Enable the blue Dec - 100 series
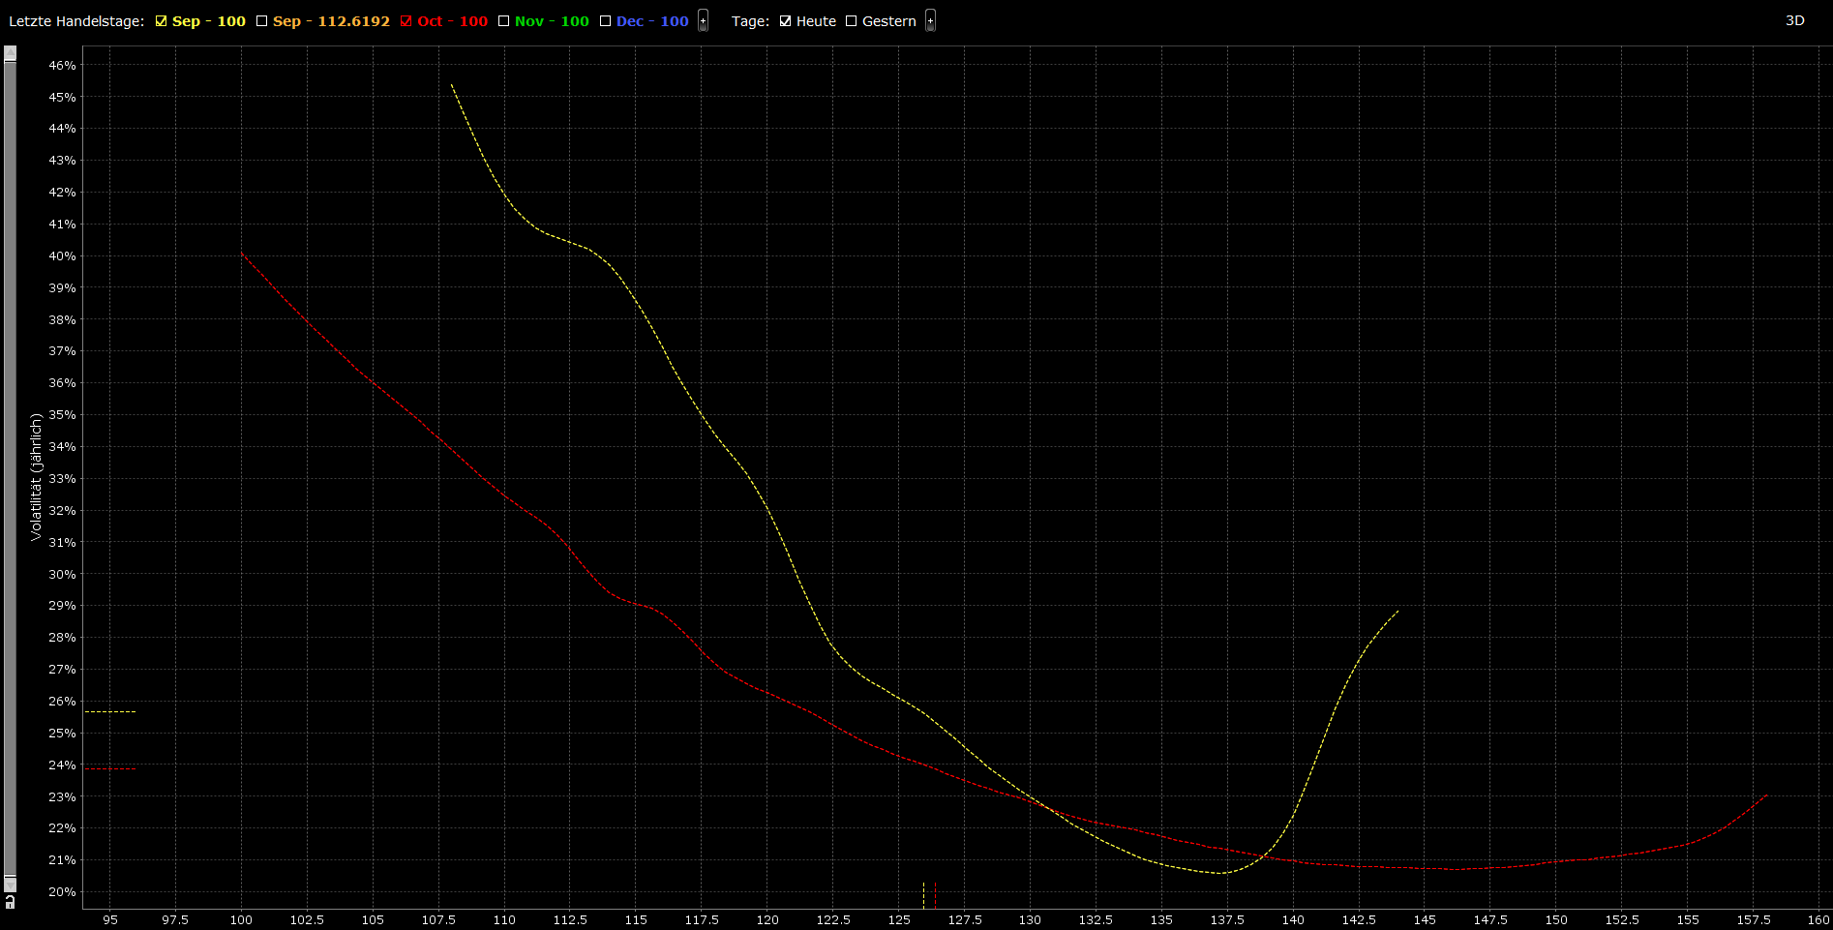 pyautogui.click(x=605, y=21)
